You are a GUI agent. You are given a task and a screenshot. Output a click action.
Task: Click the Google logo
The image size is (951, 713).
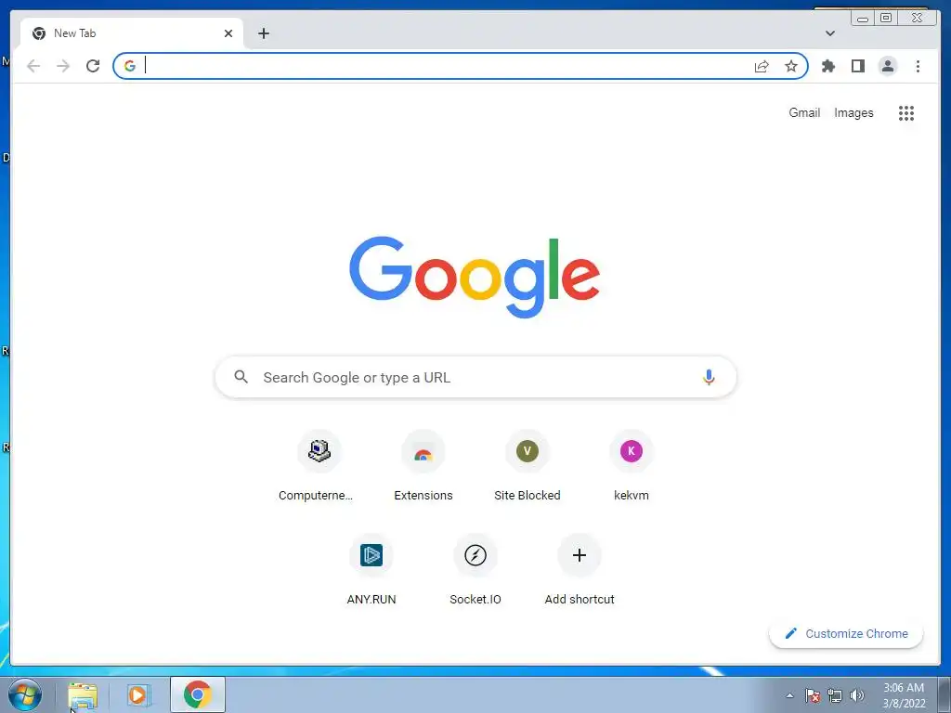click(475, 277)
